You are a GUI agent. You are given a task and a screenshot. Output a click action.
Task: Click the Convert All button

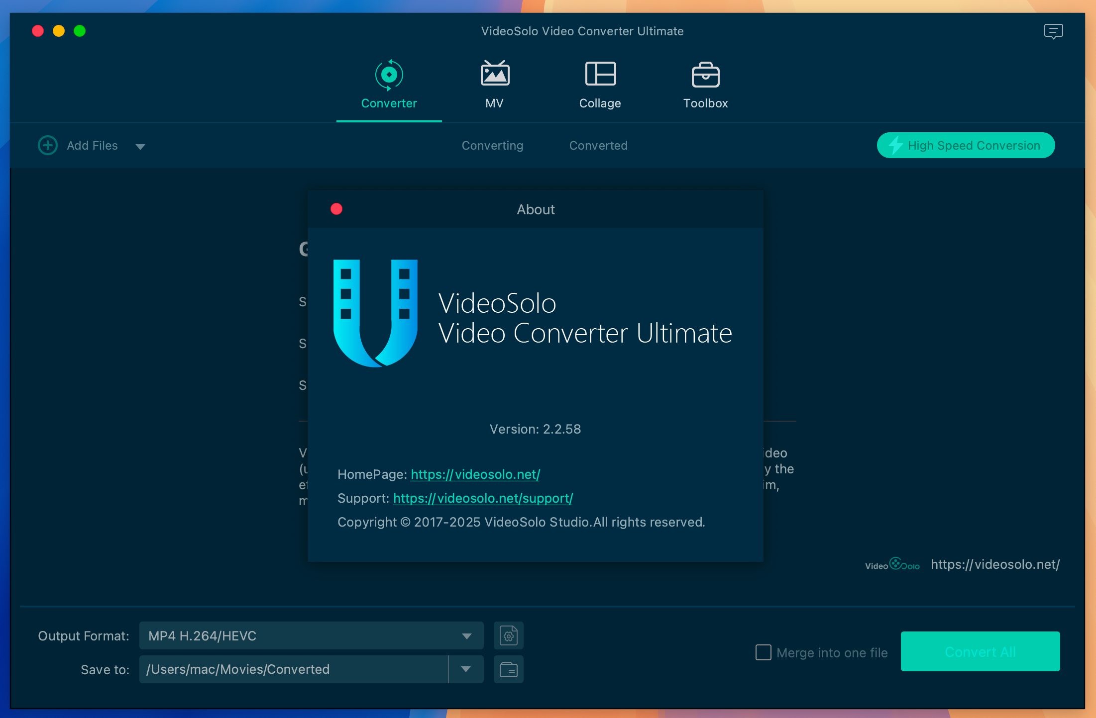979,651
